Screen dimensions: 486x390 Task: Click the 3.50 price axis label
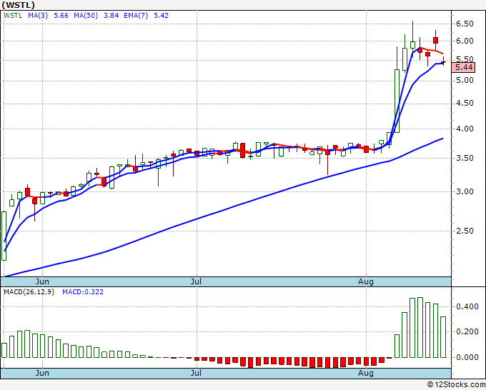(465, 158)
